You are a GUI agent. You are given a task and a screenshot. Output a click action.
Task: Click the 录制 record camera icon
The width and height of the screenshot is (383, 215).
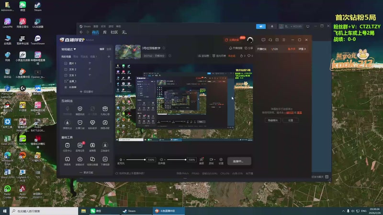point(211,160)
